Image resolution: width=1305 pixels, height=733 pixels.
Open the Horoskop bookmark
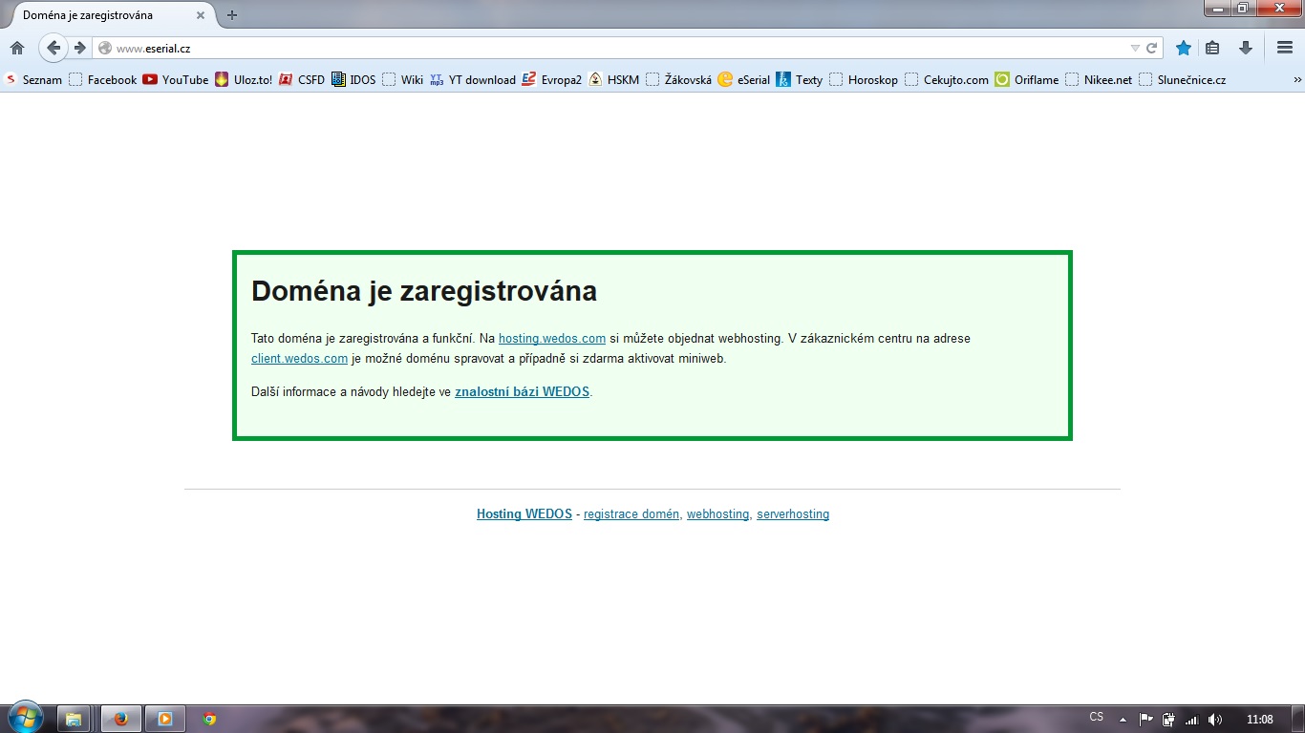[x=864, y=79]
